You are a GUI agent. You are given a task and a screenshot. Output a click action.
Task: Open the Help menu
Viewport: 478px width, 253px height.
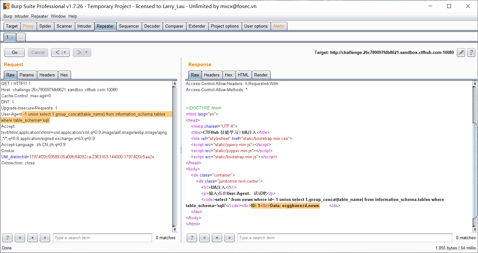[x=73, y=16]
